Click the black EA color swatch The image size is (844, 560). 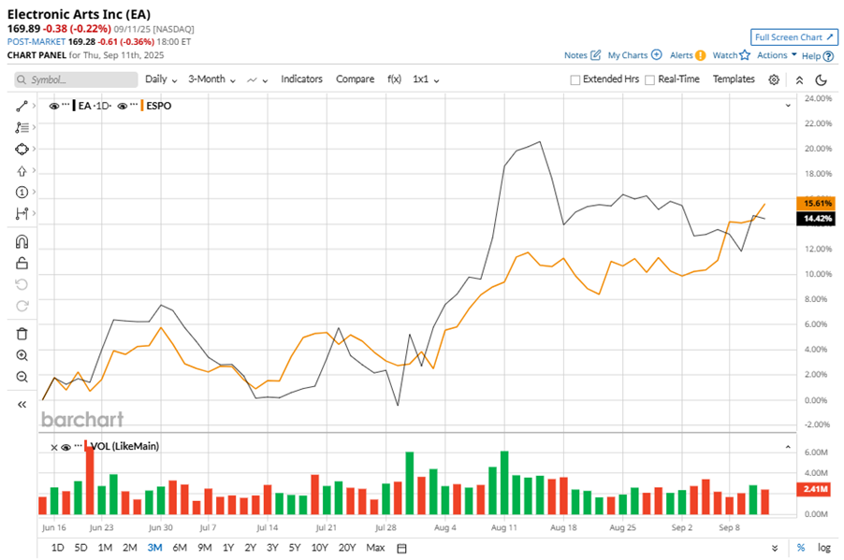tap(74, 106)
